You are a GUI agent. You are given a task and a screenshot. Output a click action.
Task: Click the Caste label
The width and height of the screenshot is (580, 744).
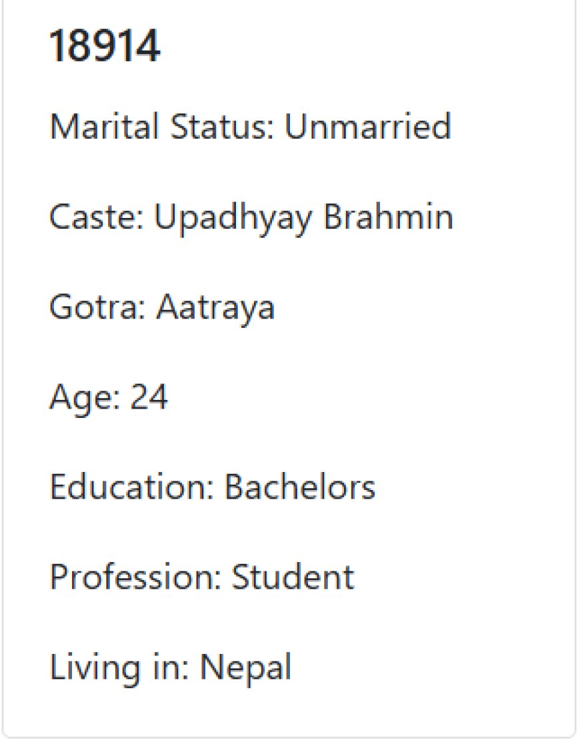(97, 217)
